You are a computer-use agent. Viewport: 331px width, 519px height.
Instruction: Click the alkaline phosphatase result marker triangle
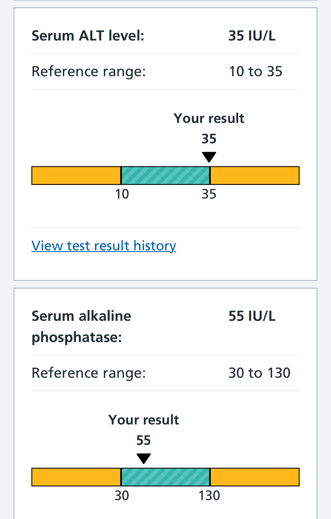point(143,458)
